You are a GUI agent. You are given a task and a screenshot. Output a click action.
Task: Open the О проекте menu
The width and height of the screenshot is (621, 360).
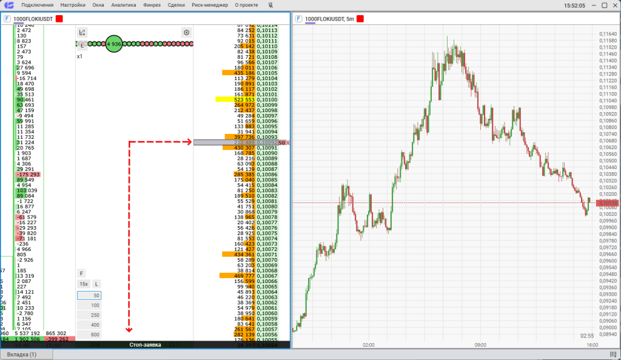246,5
